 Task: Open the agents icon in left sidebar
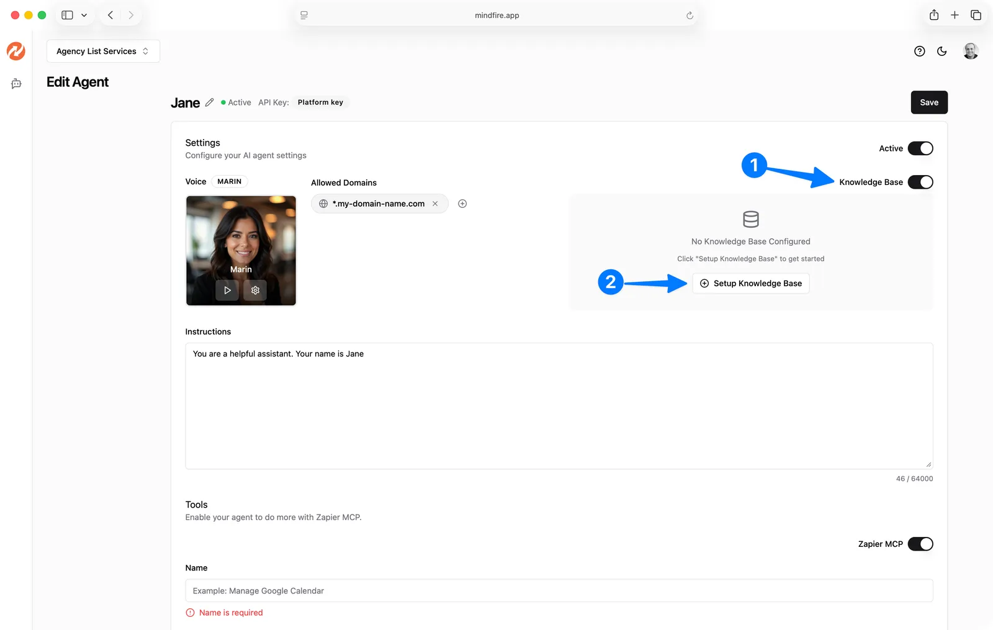coord(16,84)
